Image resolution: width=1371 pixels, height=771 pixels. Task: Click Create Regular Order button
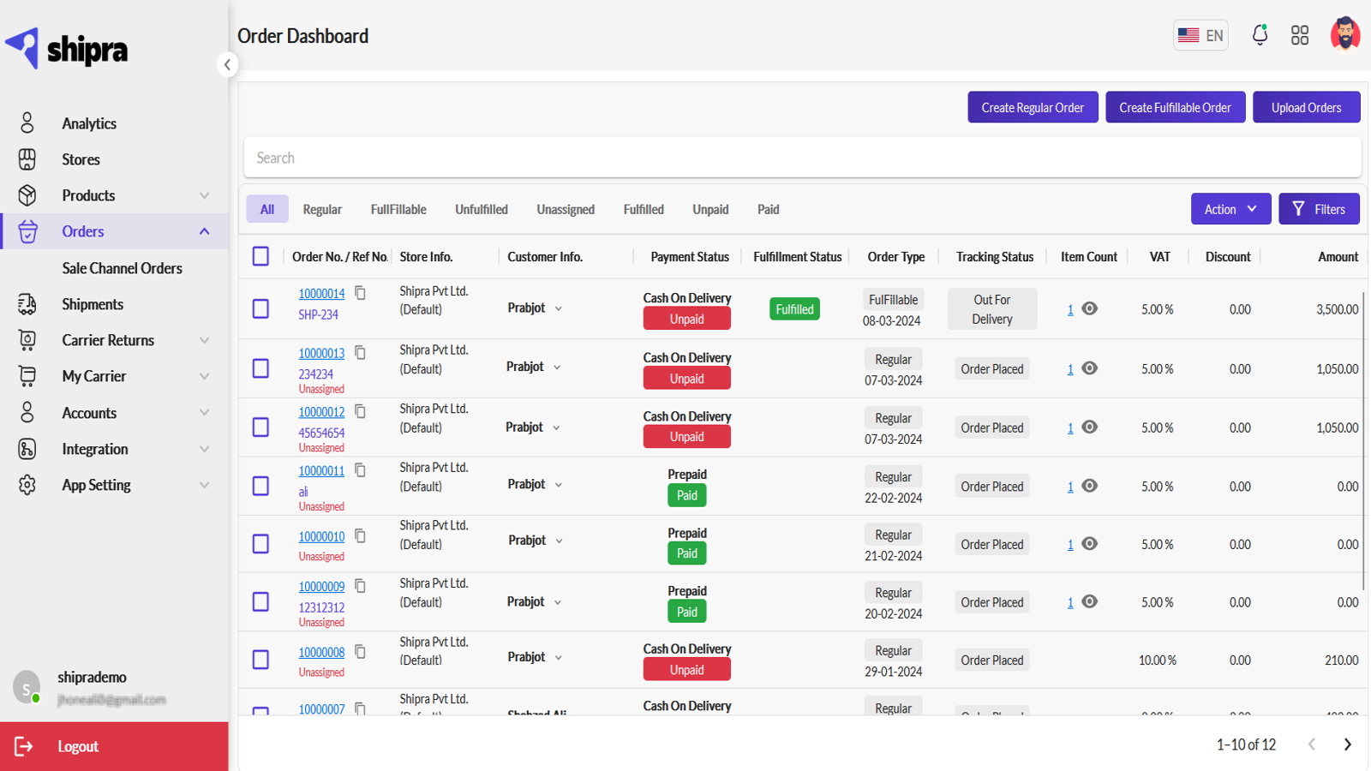point(1033,107)
